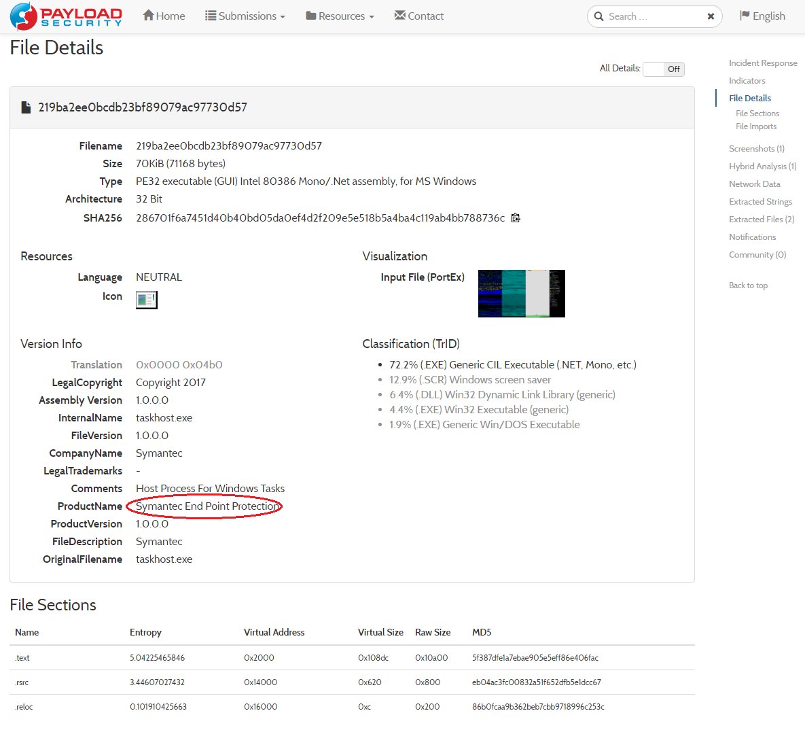This screenshot has width=805, height=730.
Task: Click the .text section row name
Action: click(x=22, y=657)
